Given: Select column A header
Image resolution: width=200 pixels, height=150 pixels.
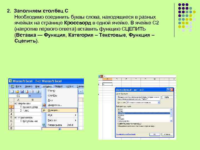Looking at the screenshot, I should tap(18, 100).
